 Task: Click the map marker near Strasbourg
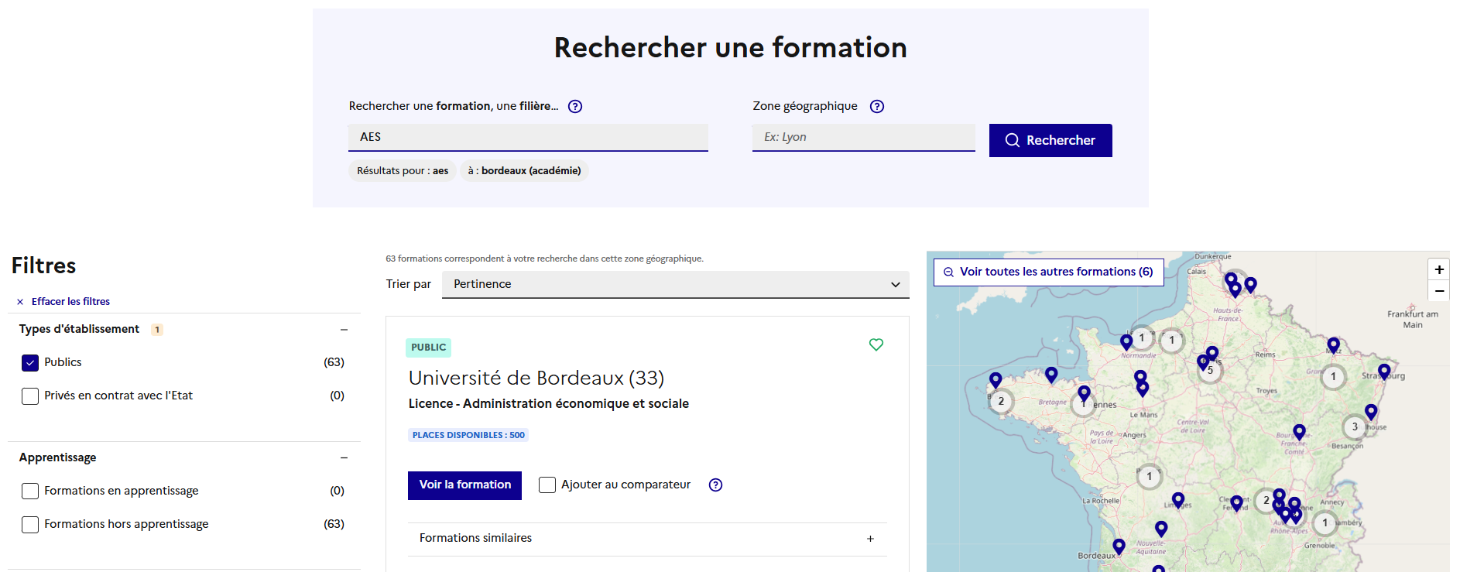click(1383, 370)
